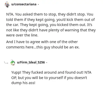Click the last line of Firm_Ideal_5256's reply
103x92 pixels.
[23, 83]
